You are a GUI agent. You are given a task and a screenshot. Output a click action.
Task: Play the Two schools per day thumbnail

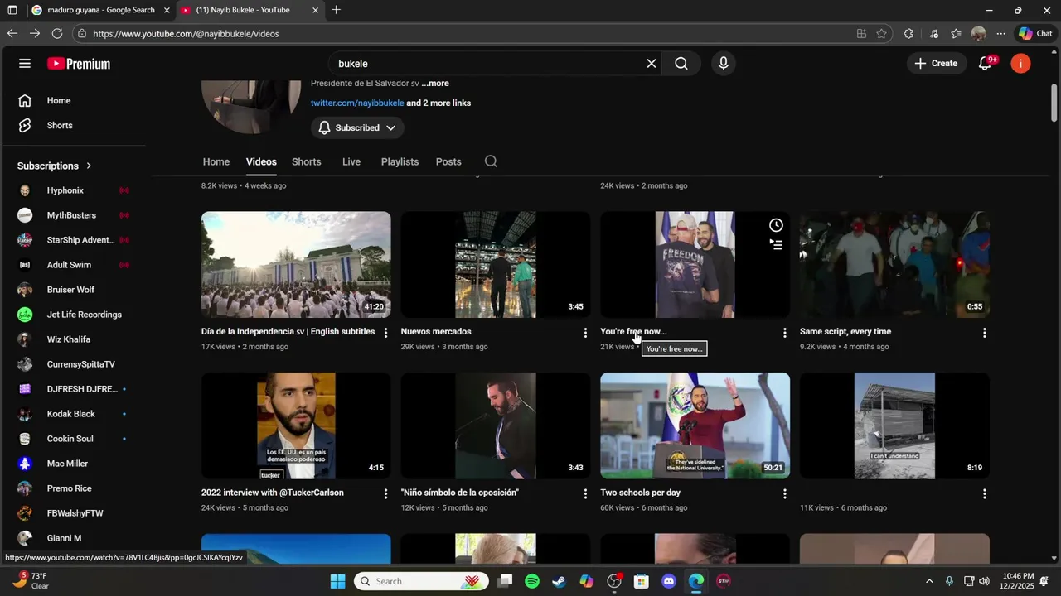tap(695, 425)
